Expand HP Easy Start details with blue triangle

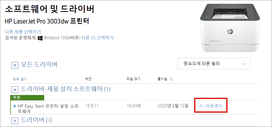tap(15, 106)
